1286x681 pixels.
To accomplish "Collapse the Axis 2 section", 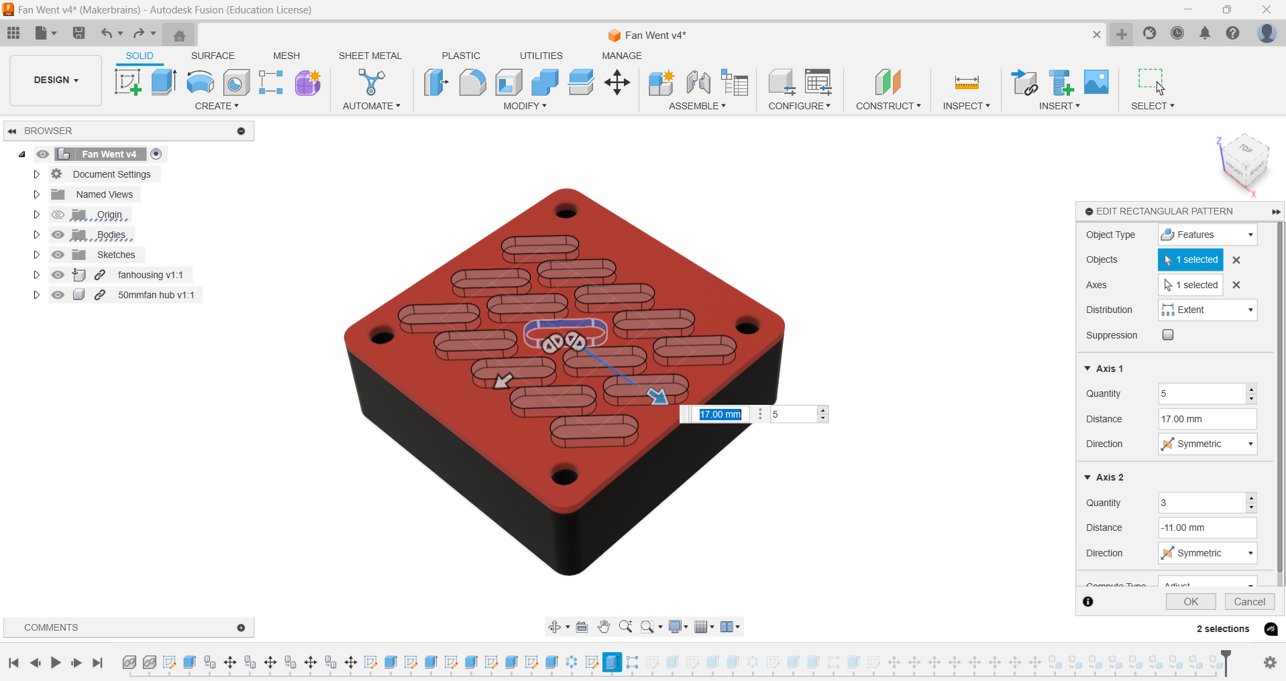I will click(x=1087, y=477).
